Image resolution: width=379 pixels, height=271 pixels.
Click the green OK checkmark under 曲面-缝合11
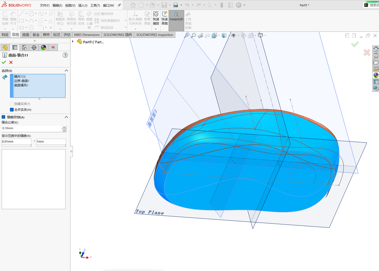4,62
